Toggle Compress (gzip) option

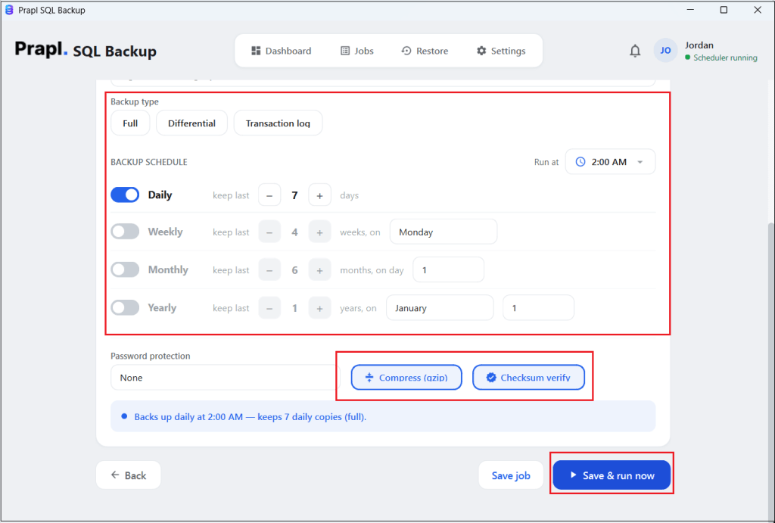pos(406,377)
